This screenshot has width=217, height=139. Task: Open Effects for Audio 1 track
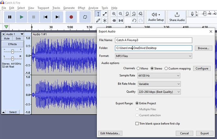13,44
